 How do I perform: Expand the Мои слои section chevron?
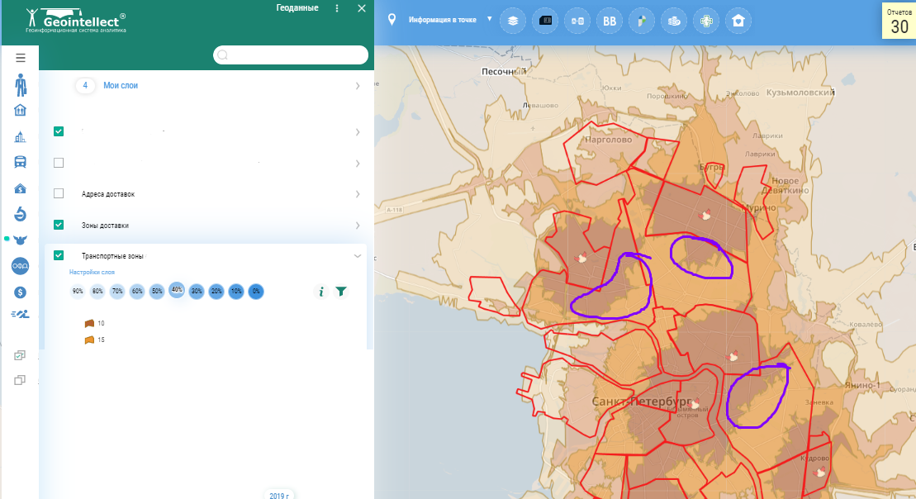coord(358,85)
